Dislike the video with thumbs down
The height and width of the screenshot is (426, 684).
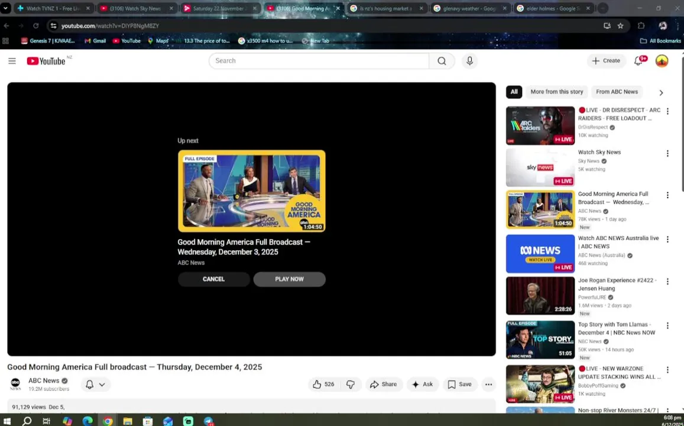[x=351, y=385]
